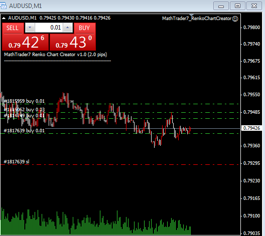Image resolution: width=265 pixels, height=236 pixels.
Task: Click the price scale at 0.79800
Action: pyautogui.click(x=251, y=28)
